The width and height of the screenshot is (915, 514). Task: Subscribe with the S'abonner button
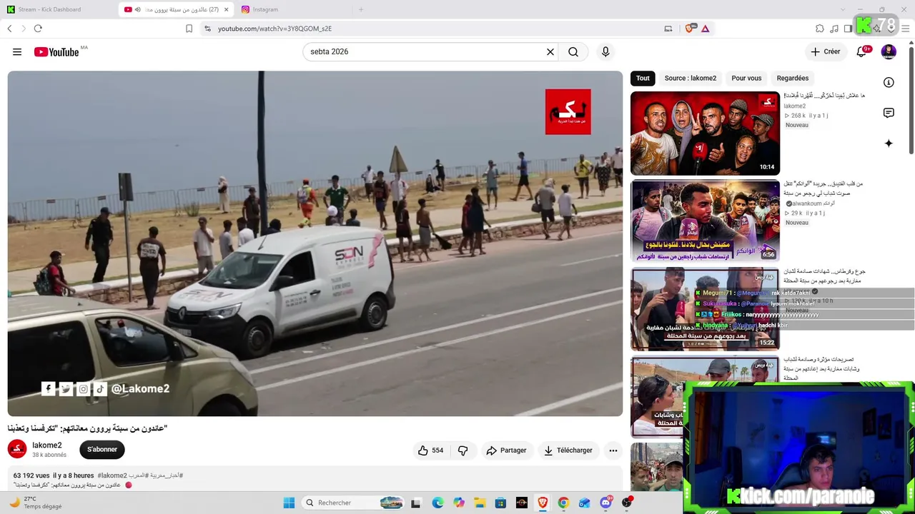click(x=102, y=450)
